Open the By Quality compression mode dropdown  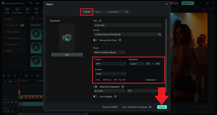click(109, 91)
